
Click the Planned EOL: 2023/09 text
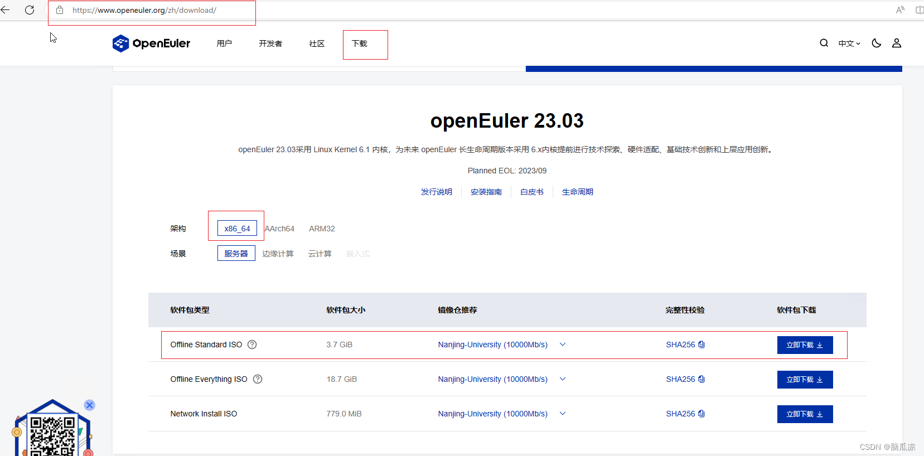[507, 171]
